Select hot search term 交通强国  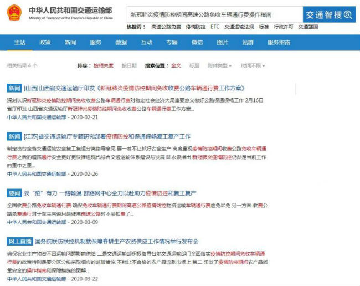(x=308, y=27)
